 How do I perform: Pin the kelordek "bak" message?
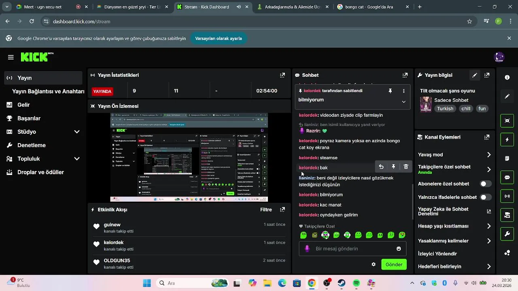point(393,167)
